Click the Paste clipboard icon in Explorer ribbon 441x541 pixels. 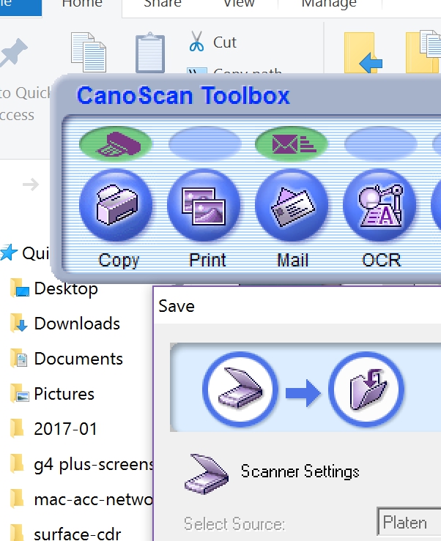150,52
